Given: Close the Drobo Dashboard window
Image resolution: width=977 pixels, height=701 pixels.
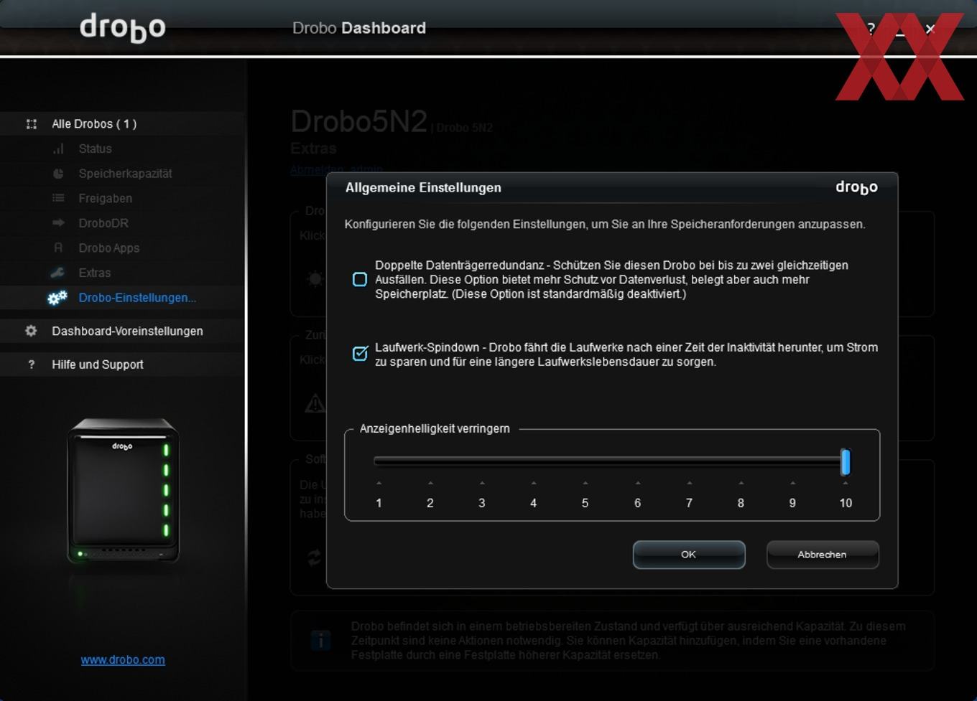Looking at the screenshot, I should pos(930,29).
